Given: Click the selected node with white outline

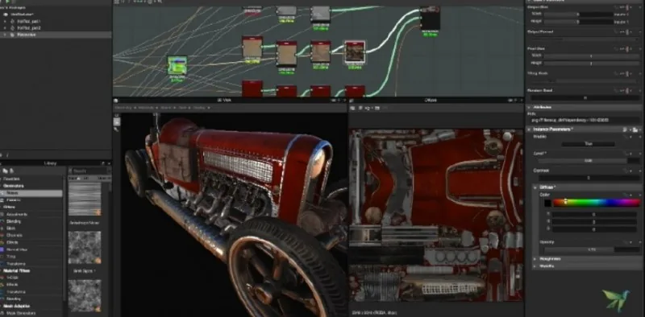Looking at the screenshot, I should click(355, 52).
